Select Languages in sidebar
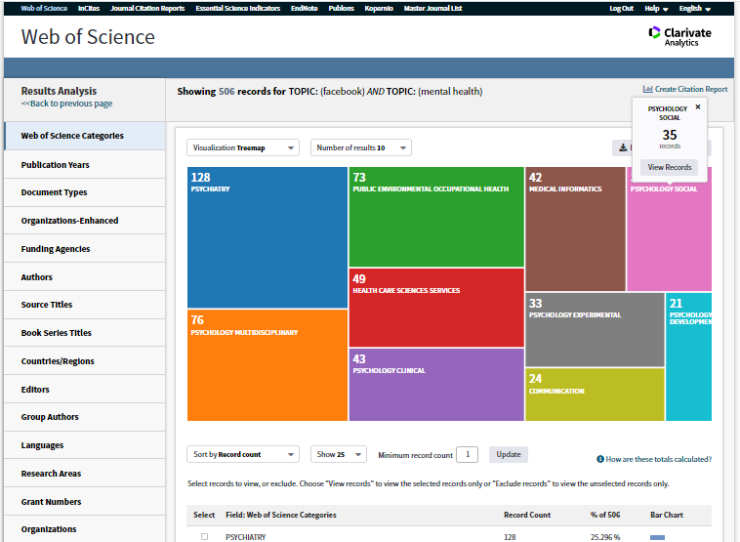This screenshot has height=542, width=740. click(85, 445)
